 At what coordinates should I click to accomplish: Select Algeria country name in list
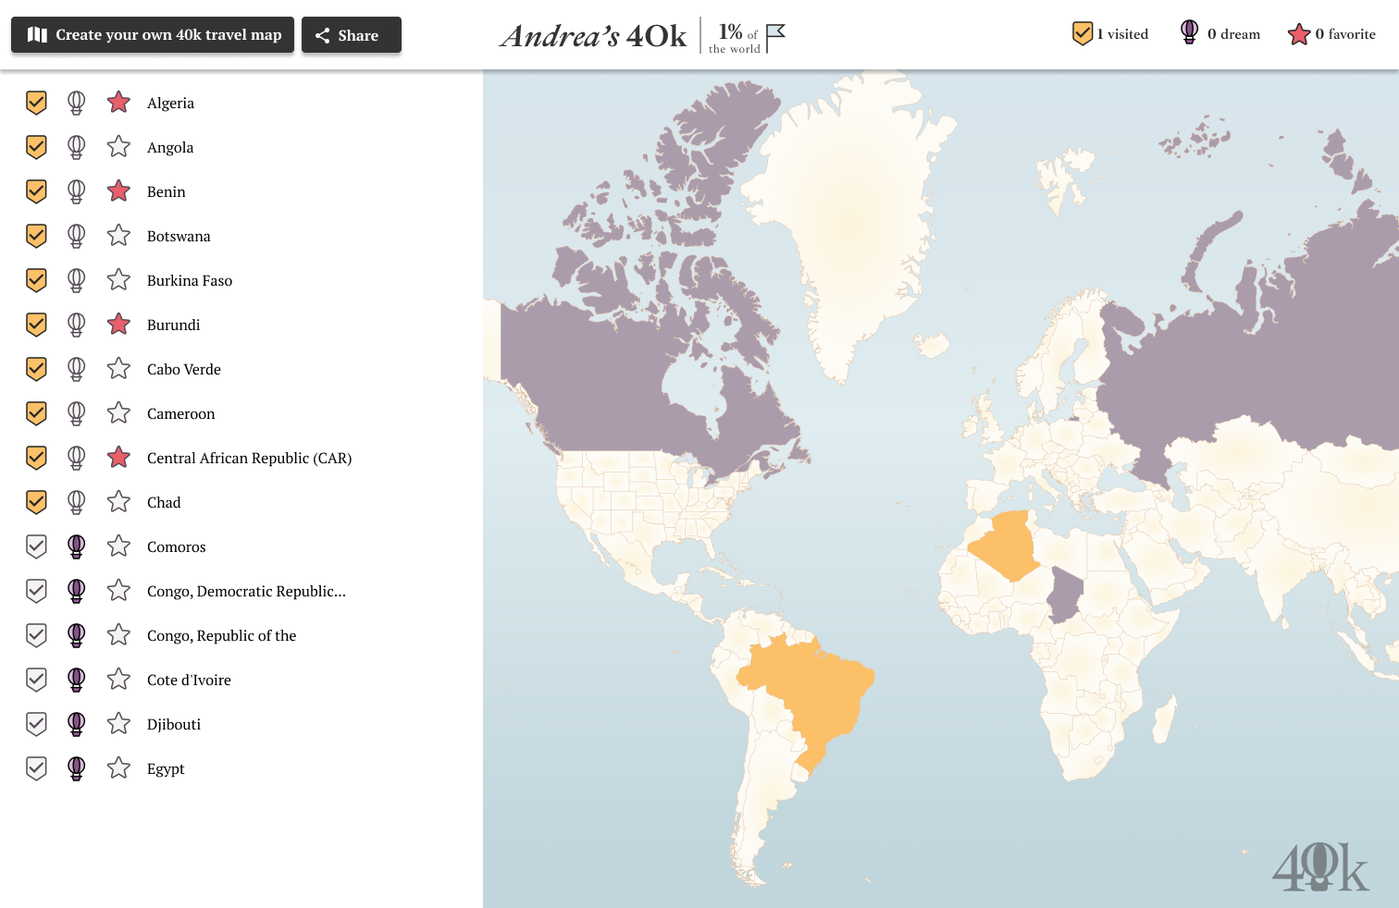pos(170,103)
